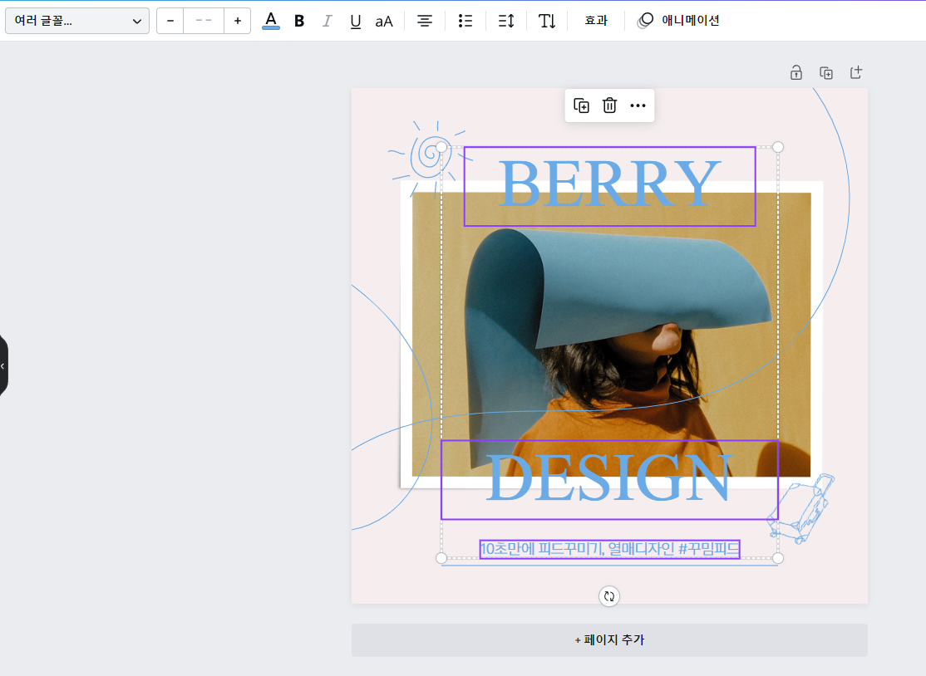Toggle italic formatting

[x=328, y=22]
